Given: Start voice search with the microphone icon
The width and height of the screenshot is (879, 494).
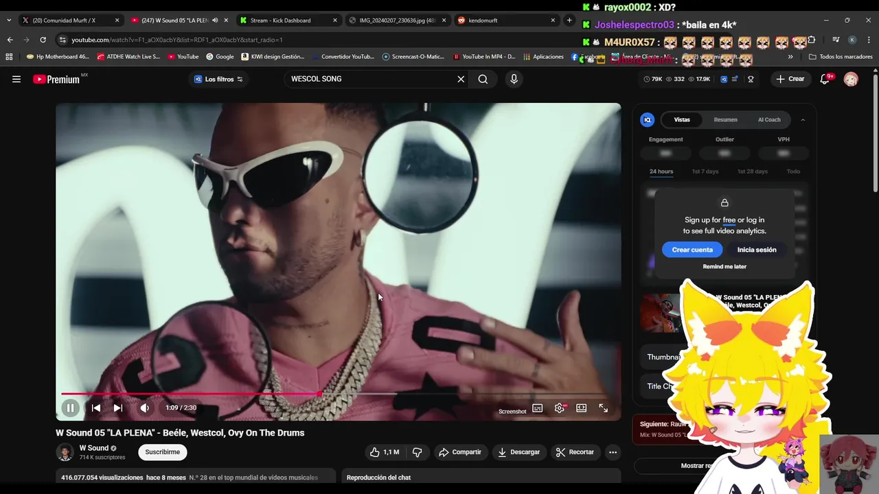Looking at the screenshot, I should tap(514, 79).
